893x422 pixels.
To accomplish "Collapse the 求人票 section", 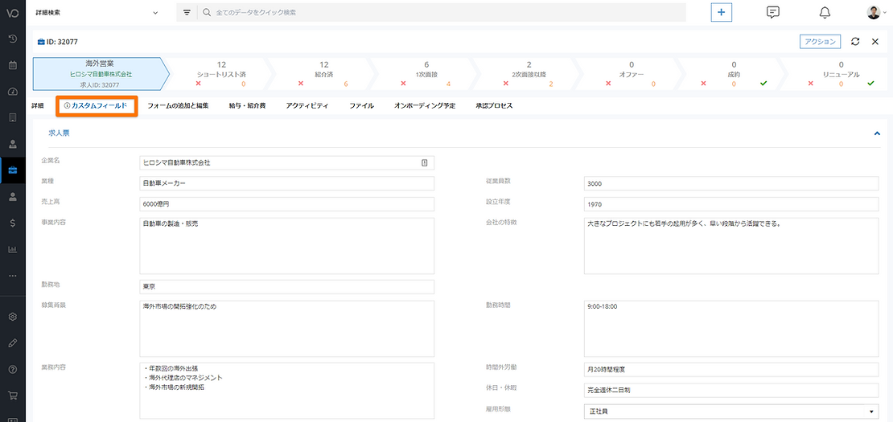I will [x=877, y=133].
